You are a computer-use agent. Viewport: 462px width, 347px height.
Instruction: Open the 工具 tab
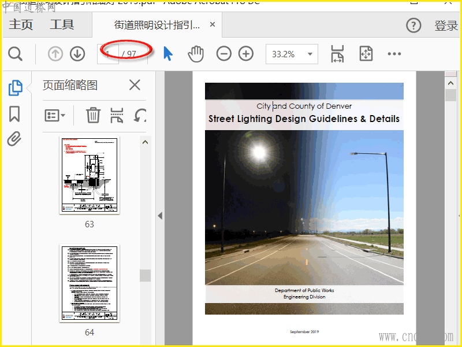pyautogui.click(x=62, y=25)
